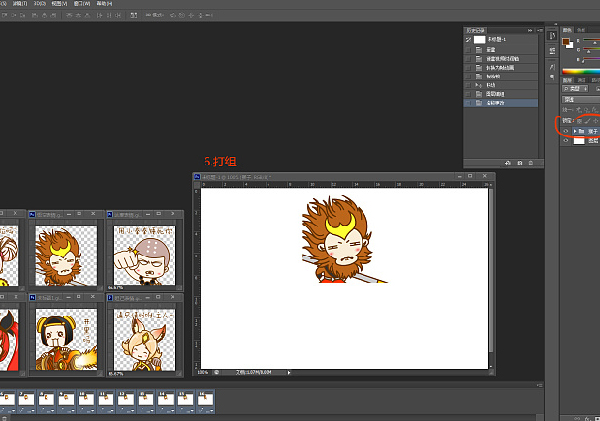Set history brush source on 图层编组 state
600x421 pixels.
468,94
